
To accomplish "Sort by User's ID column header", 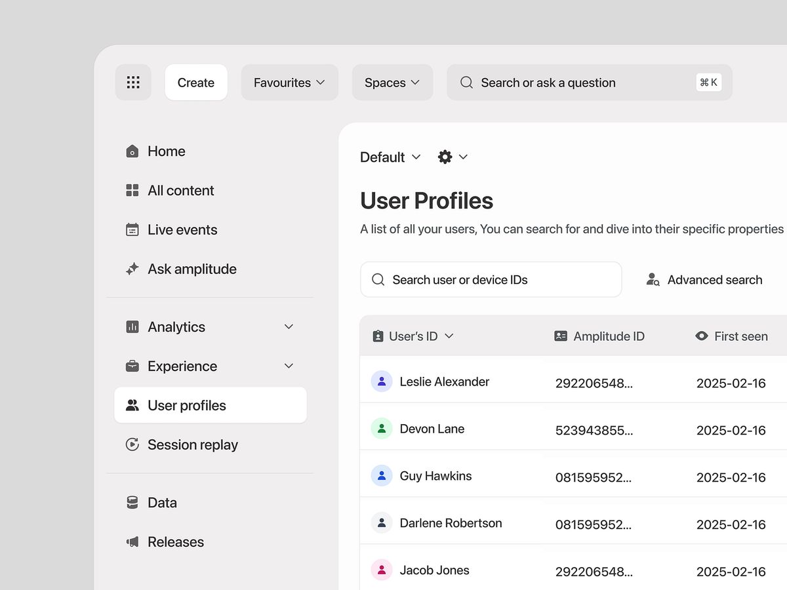I will (413, 336).
